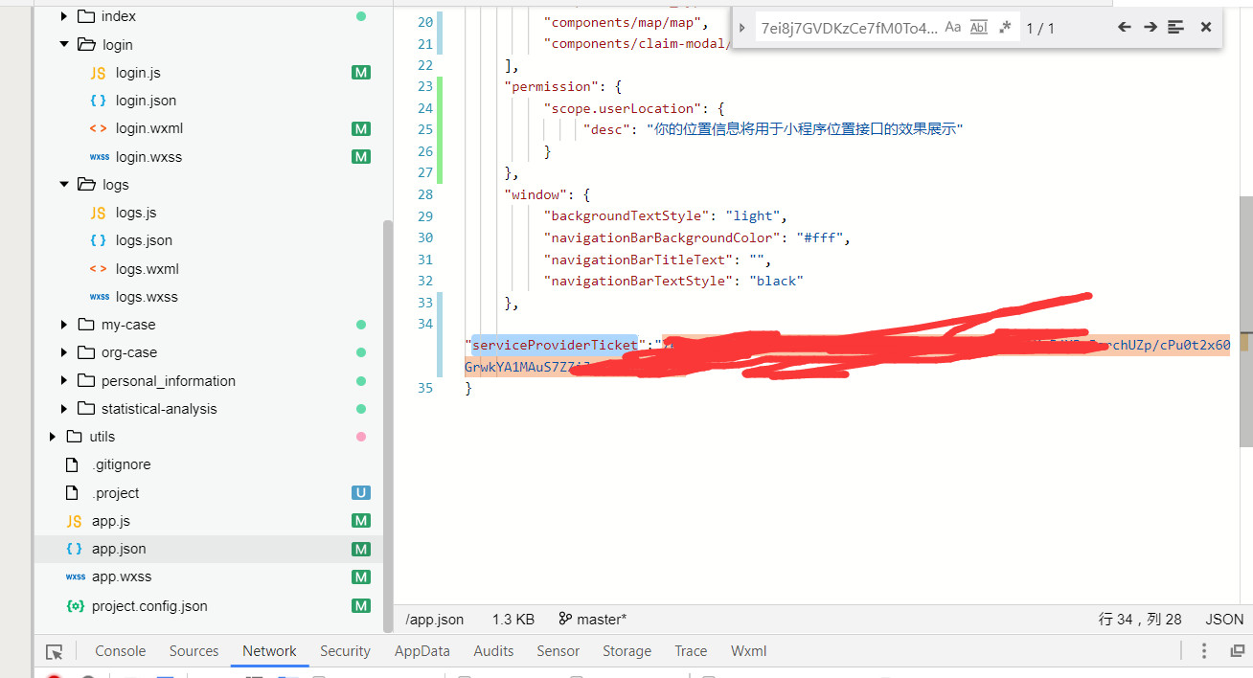Open the Console tab

pyautogui.click(x=121, y=650)
